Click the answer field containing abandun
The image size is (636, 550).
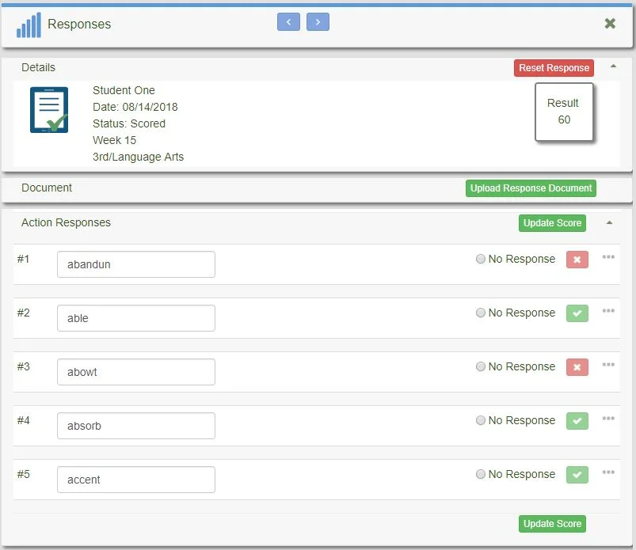(135, 264)
